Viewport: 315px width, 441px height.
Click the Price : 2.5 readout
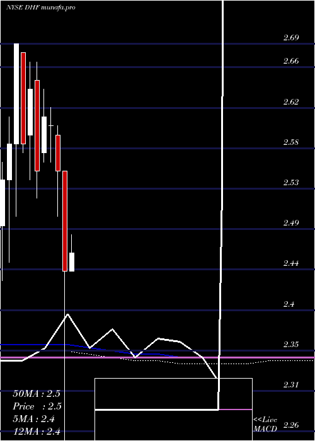[37, 406]
